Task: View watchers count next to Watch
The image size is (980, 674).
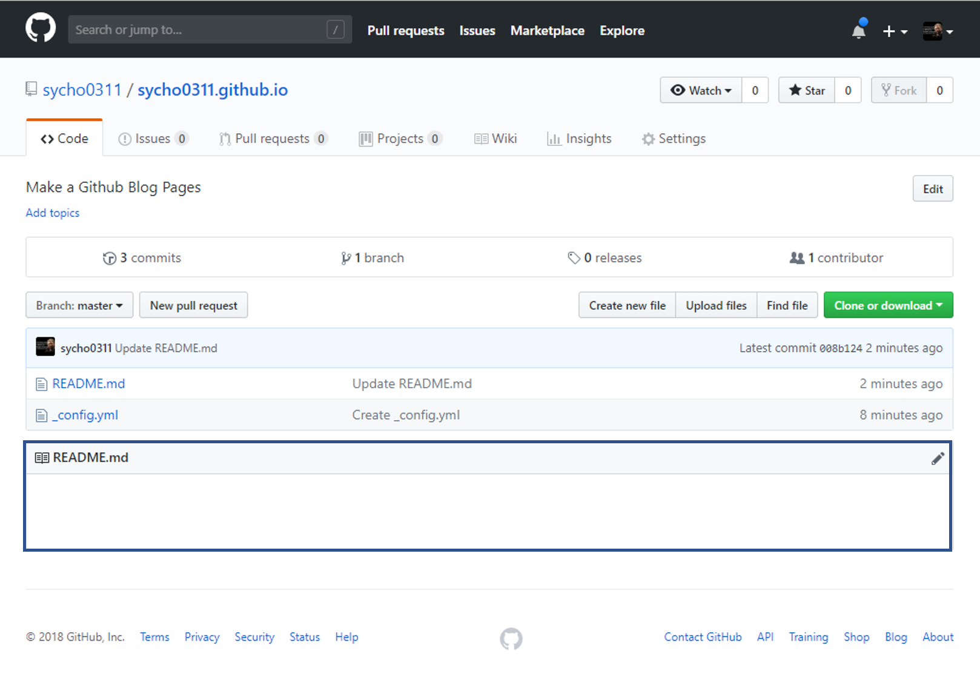Action: tap(755, 90)
